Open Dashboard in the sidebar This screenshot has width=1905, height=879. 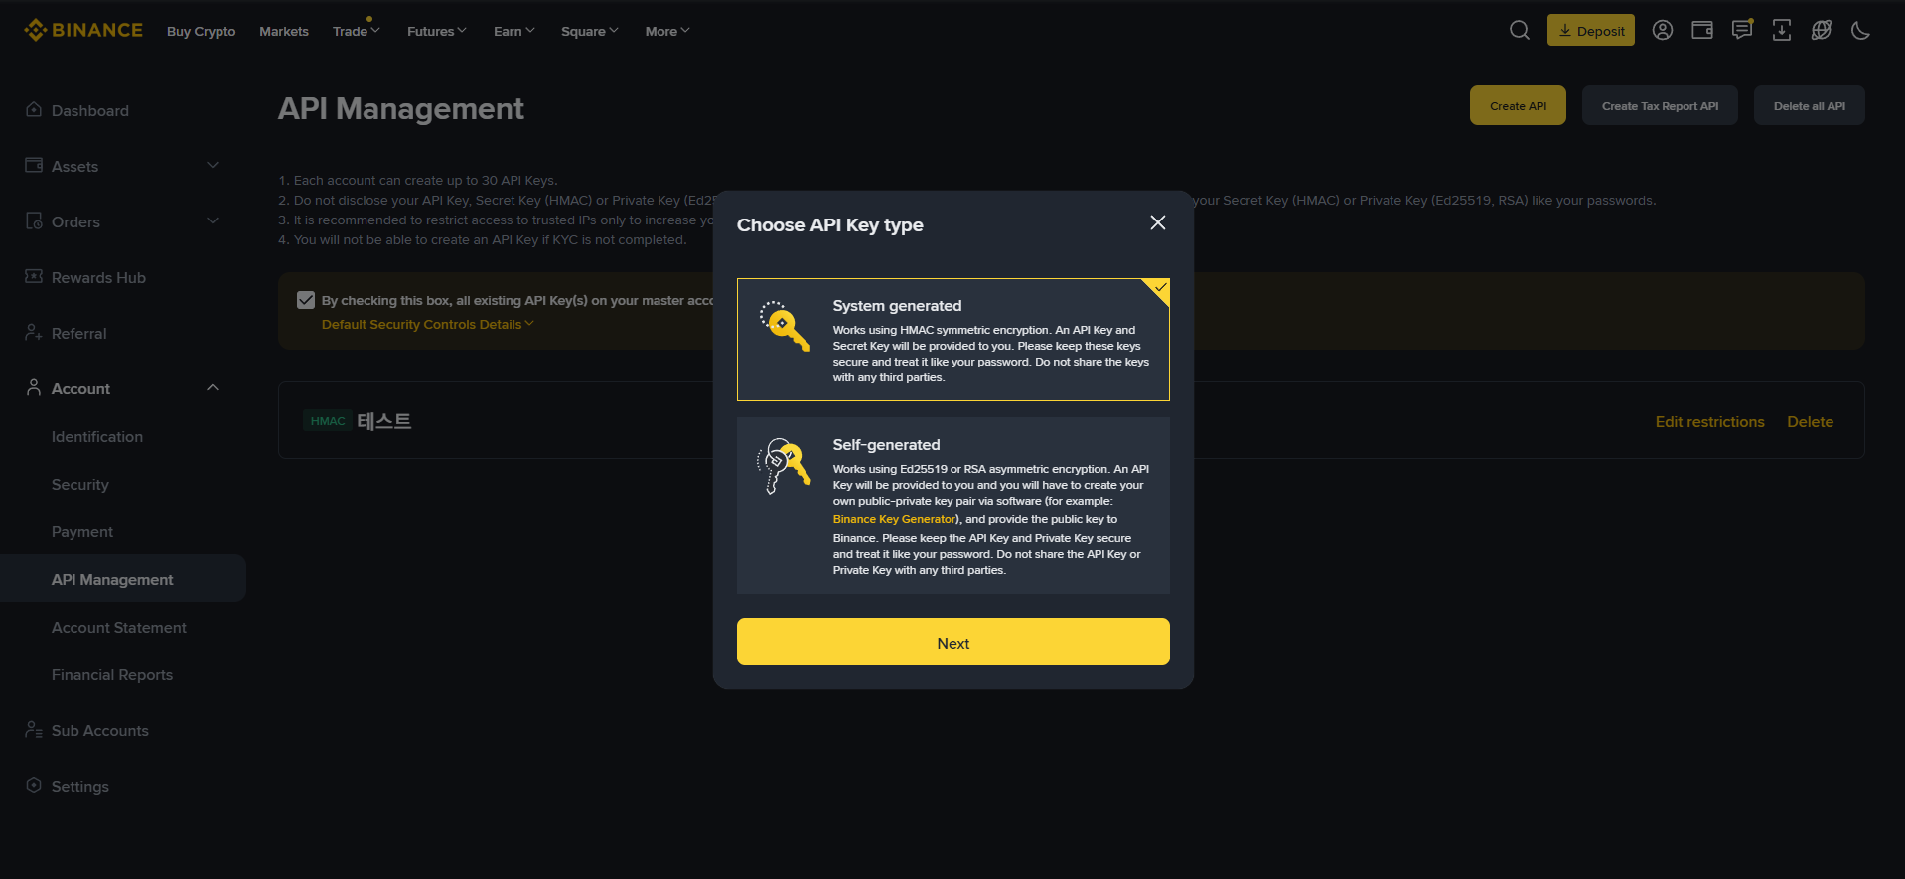90,110
